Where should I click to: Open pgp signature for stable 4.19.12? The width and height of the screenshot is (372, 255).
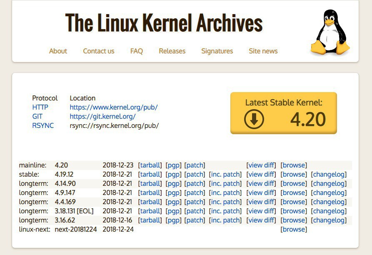point(173,174)
